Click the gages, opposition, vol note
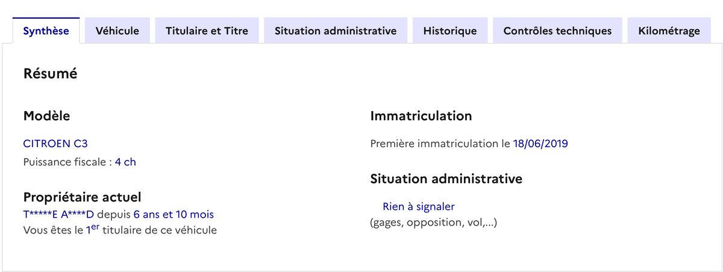The image size is (723, 272). [x=433, y=223]
